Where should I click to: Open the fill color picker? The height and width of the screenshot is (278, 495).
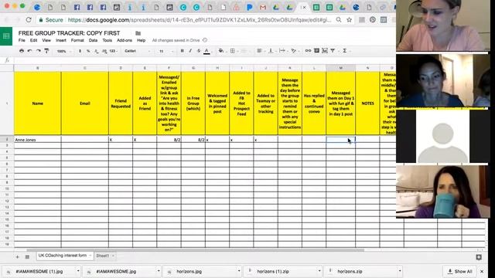click(221, 51)
